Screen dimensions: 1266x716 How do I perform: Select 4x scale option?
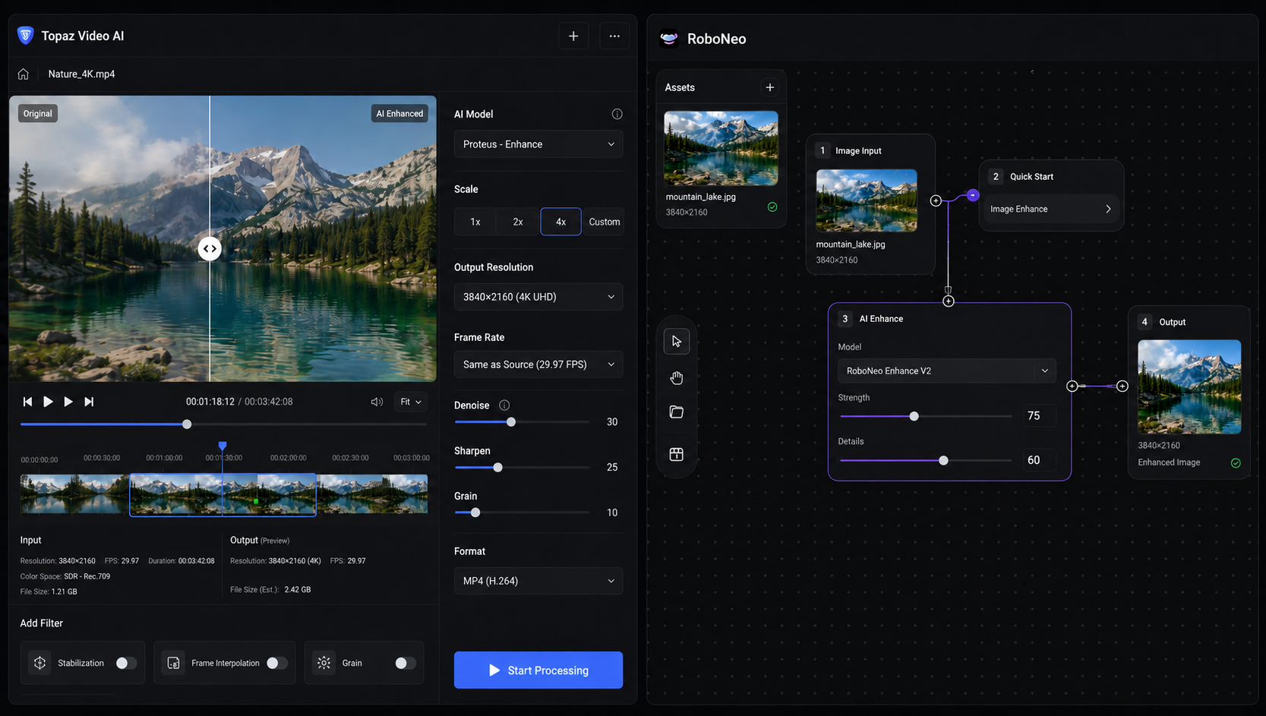(x=560, y=222)
